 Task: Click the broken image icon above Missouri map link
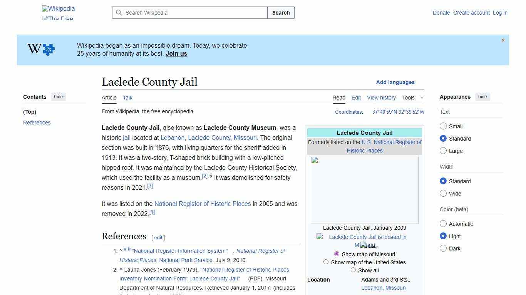coord(320,237)
